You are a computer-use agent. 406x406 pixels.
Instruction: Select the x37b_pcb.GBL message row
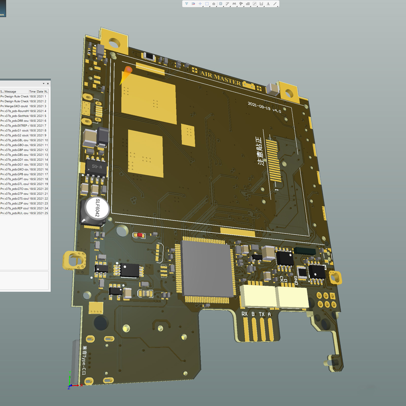pos(24,140)
